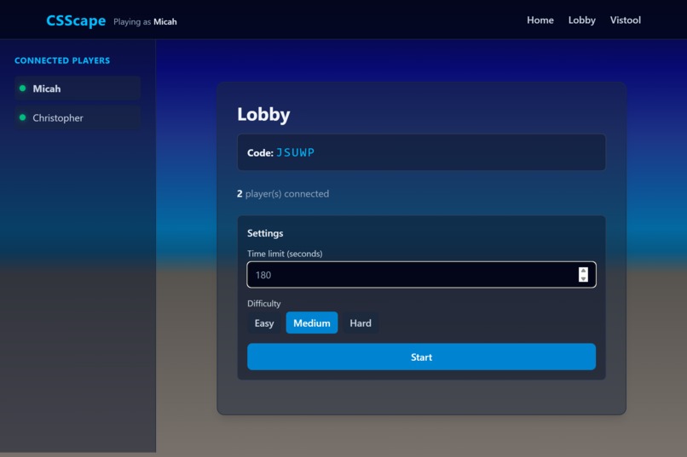
Task: Click the 'Playing as Micah' label
Action: [x=145, y=21]
